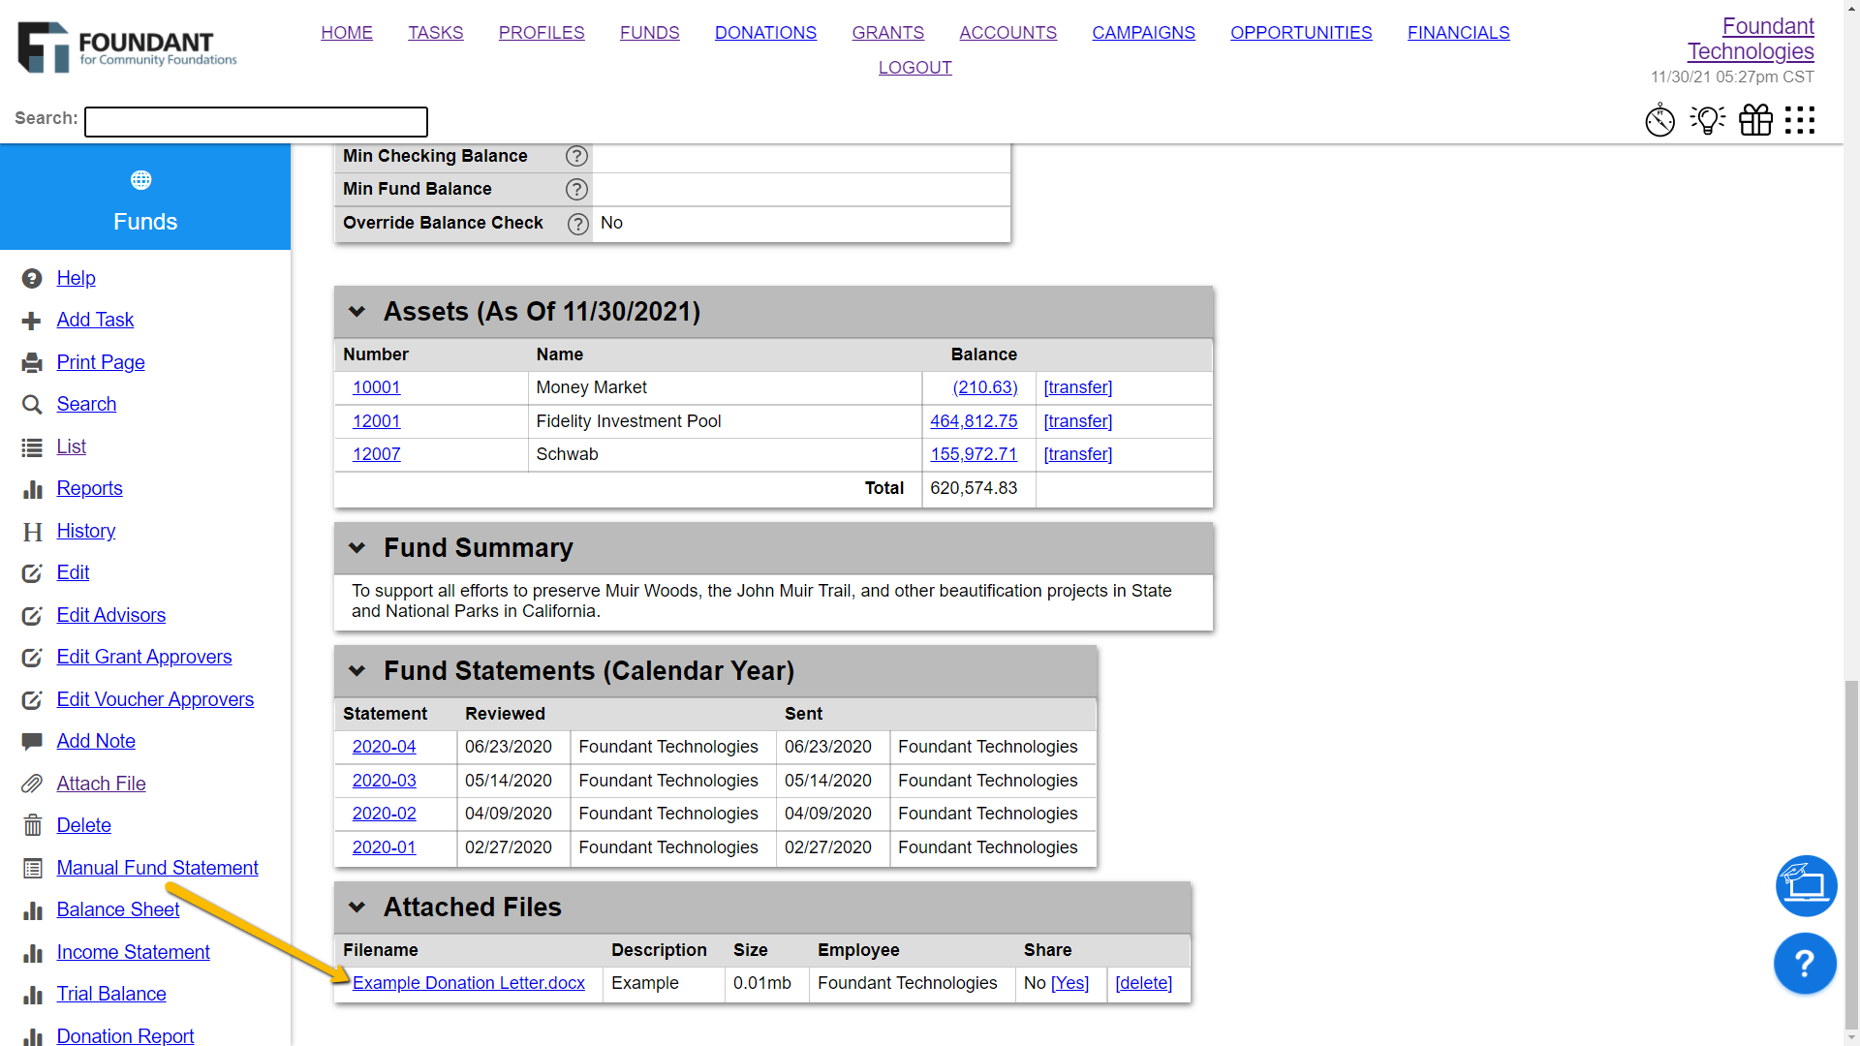The image size is (1860, 1046).
Task: Open statement 2020-03
Action: (x=384, y=781)
